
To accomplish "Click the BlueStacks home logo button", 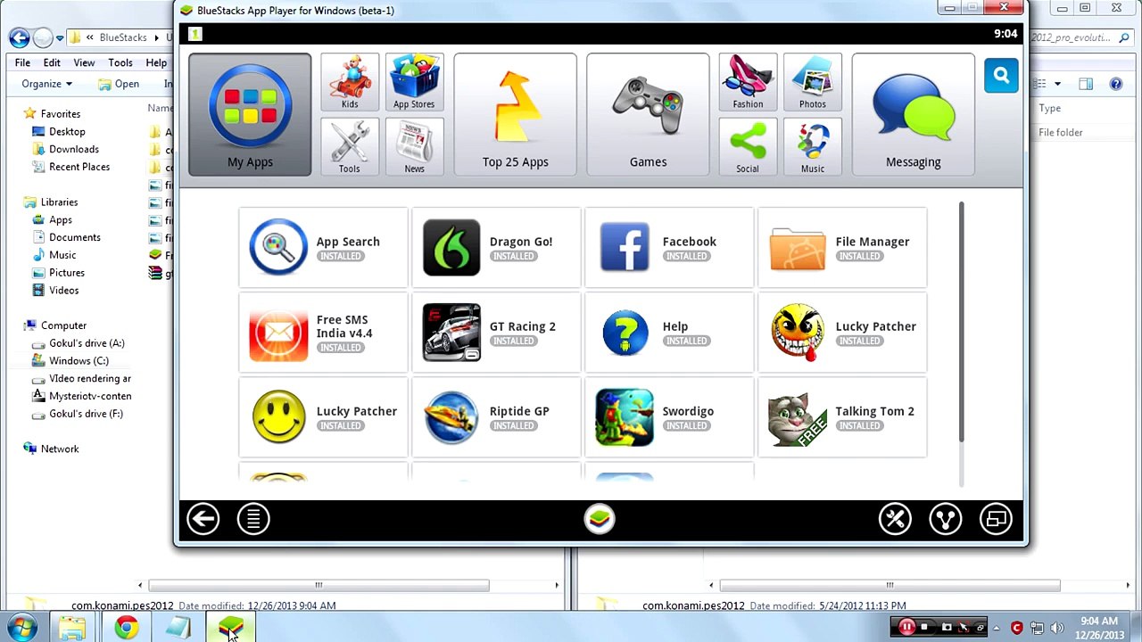I will [600, 519].
